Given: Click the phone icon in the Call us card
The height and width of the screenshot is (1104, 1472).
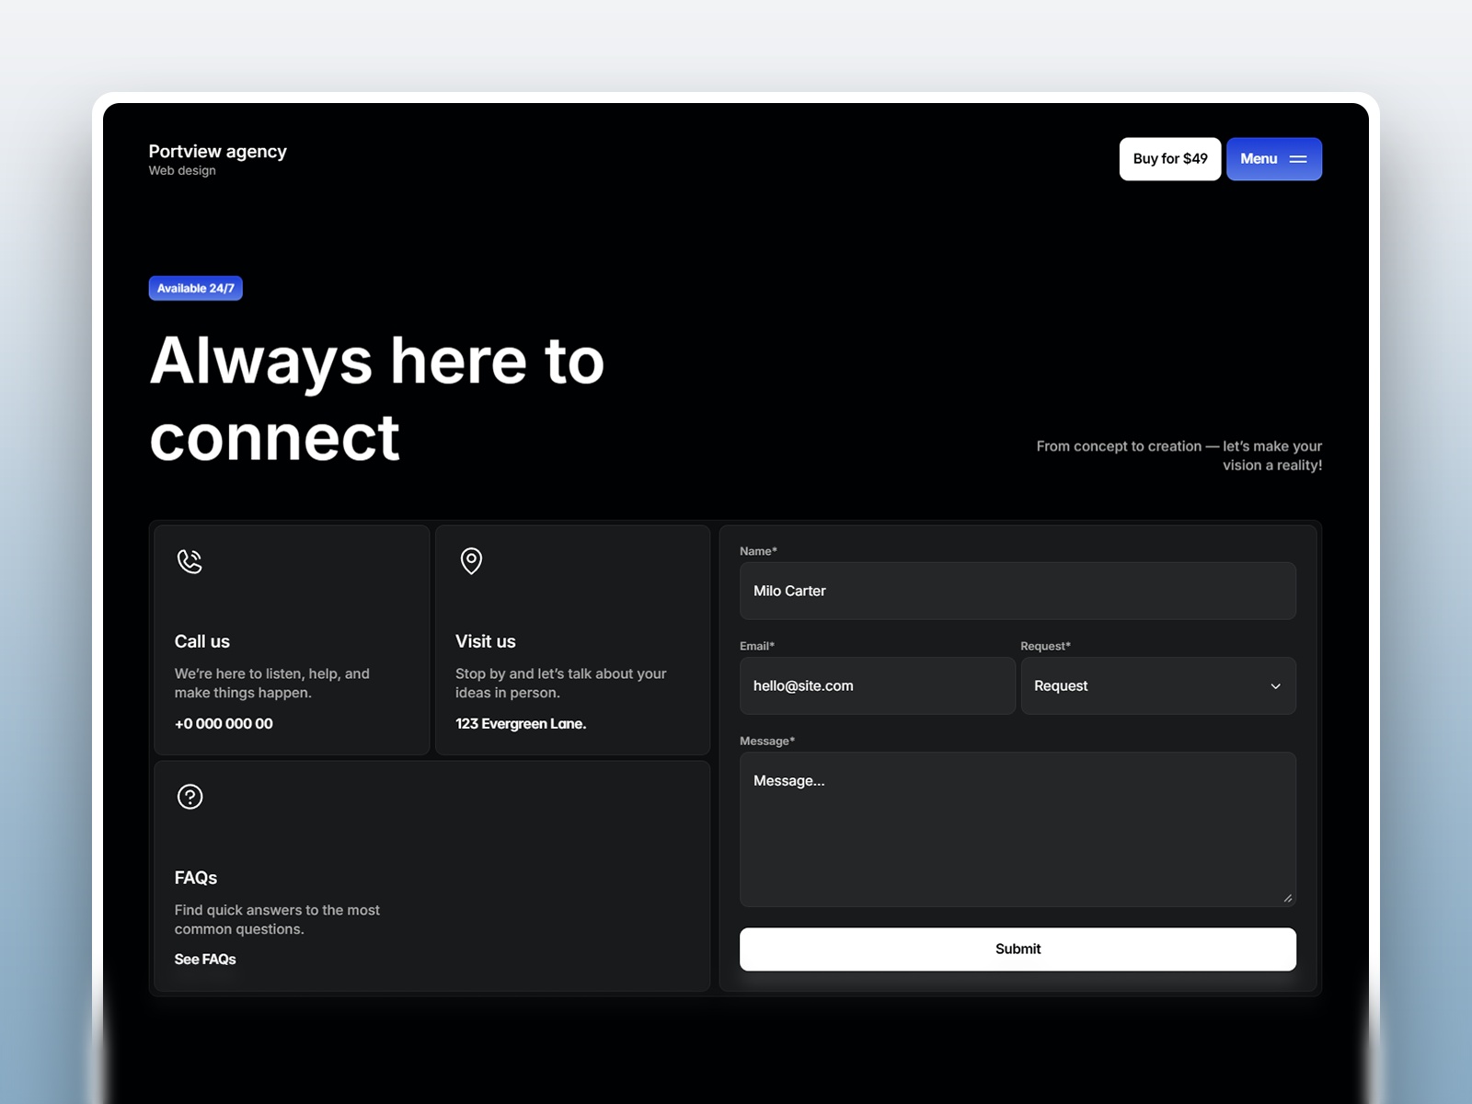Looking at the screenshot, I should (x=190, y=562).
